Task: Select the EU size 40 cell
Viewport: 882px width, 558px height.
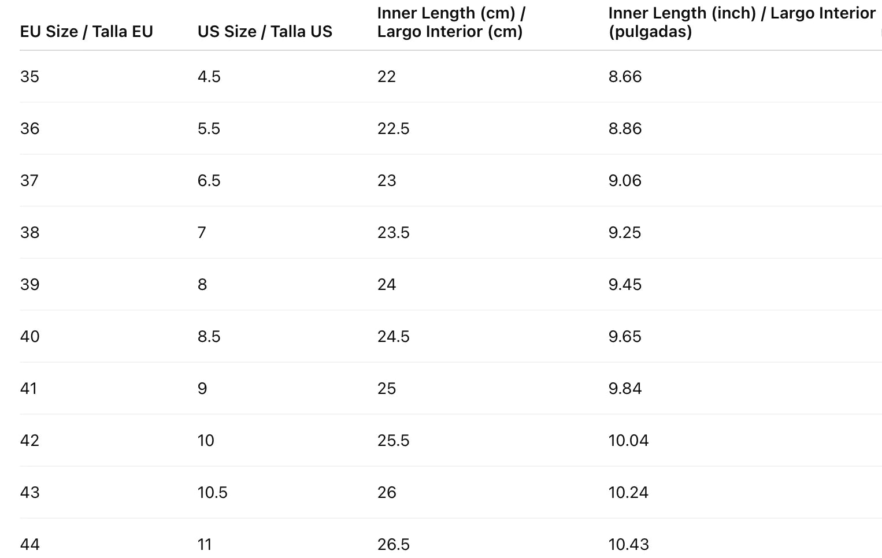Action: pyautogui.click(x=29, y=337)
